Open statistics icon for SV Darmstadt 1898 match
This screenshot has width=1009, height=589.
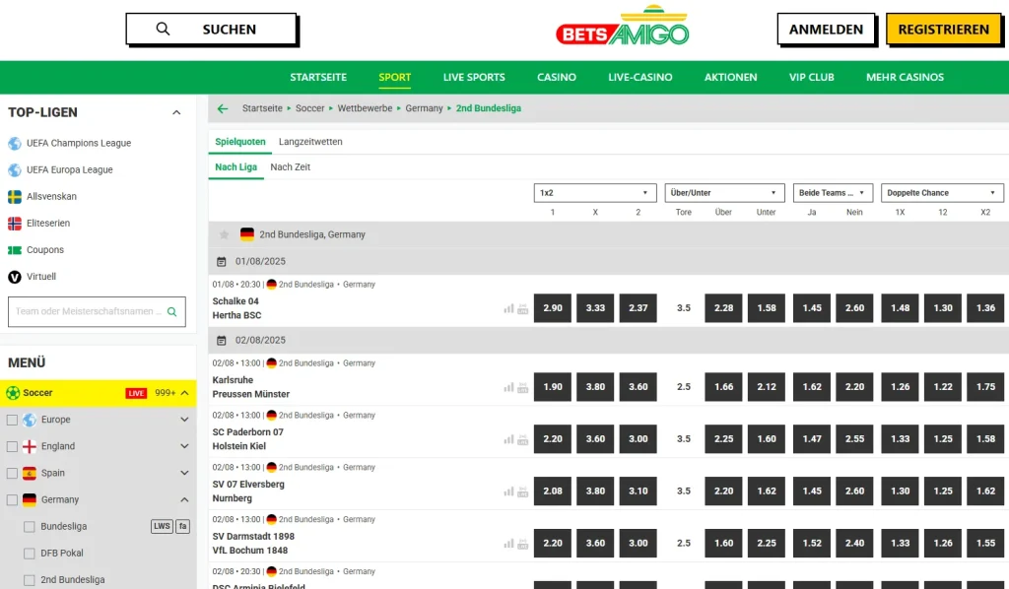click(508, 544)
